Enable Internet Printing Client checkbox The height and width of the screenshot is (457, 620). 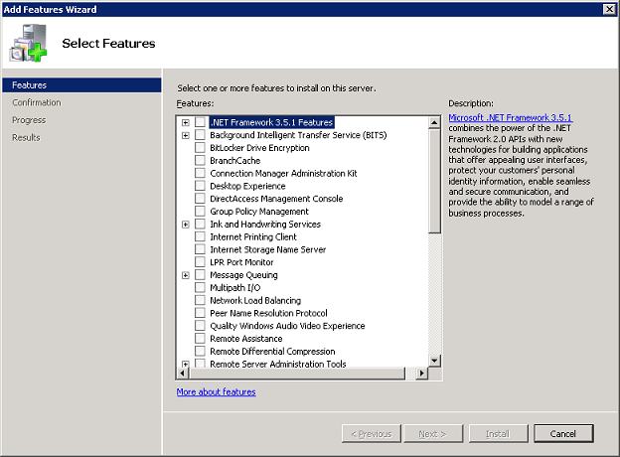pos(200,236)
